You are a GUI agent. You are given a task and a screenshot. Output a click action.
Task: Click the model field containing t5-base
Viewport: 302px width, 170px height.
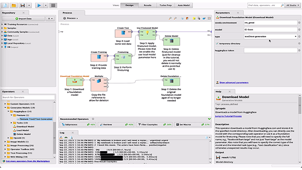270,29
